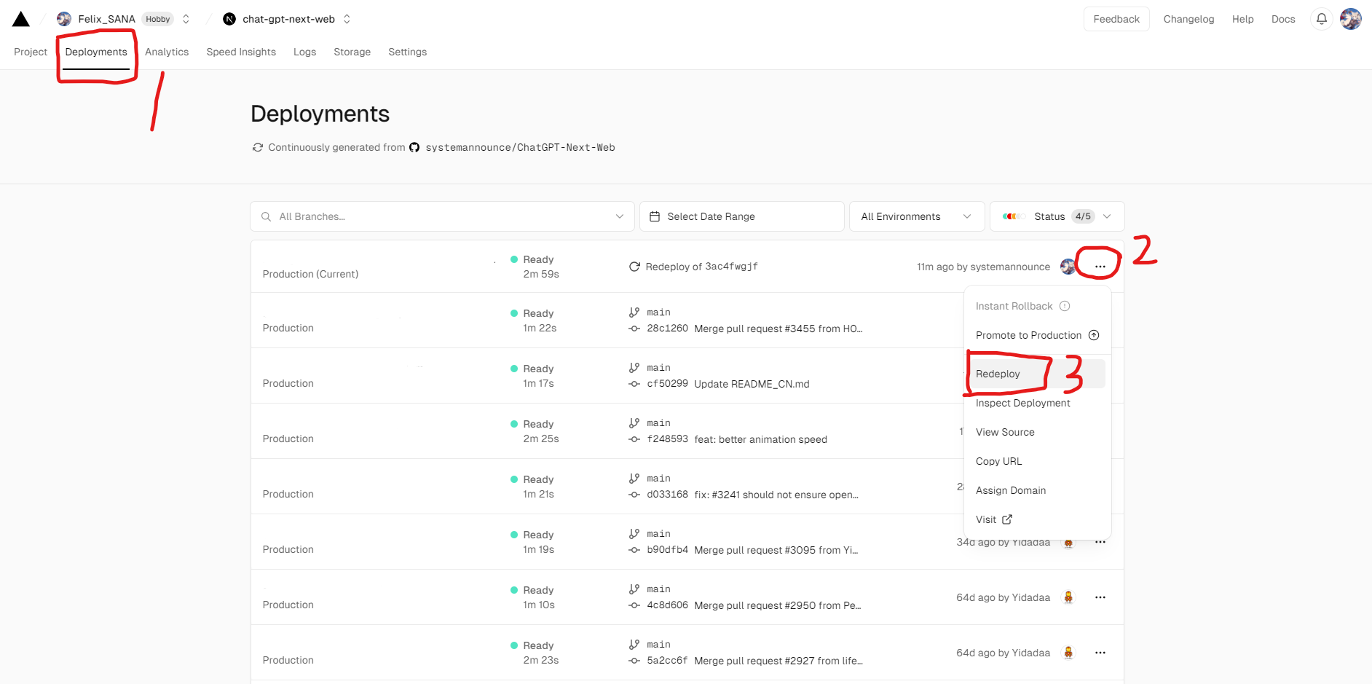1372x684 pixels.
Task: Open commit b90dfb4 merge pull request #3095
Action: 753,550
